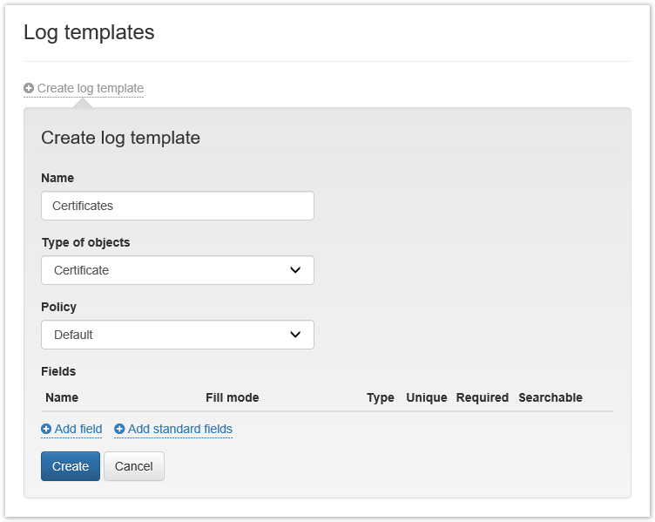Open the Type of objects dropdown

(178, 270)
